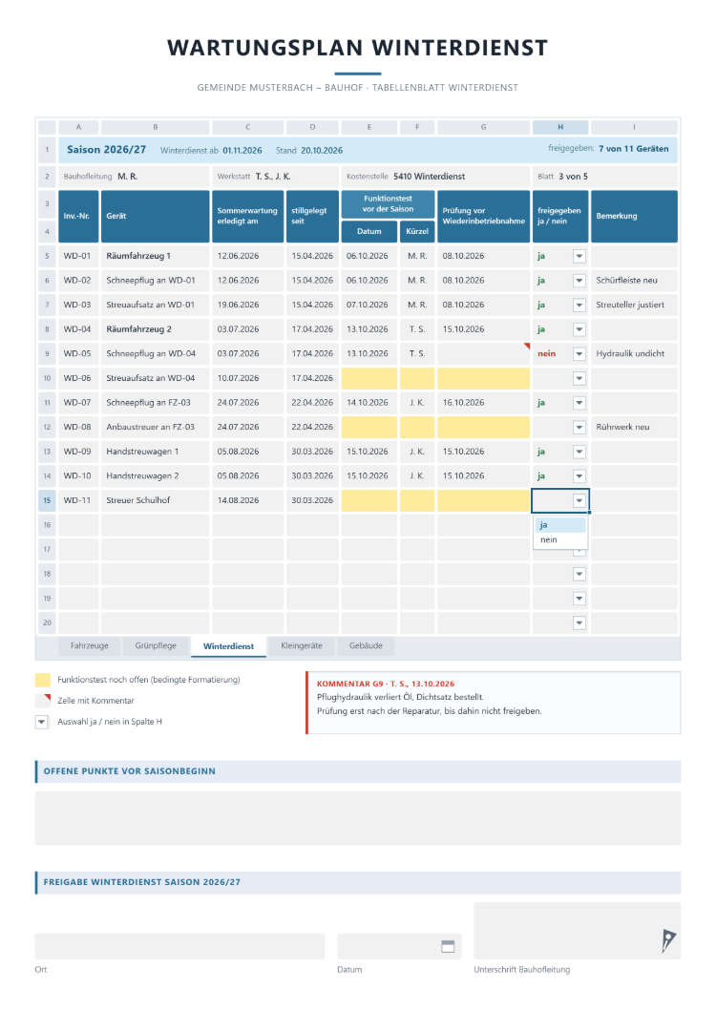Viewport: 716px width, 1012px height.
Task: Click the yellow Kürzel cell for WD-11
Action: coord(417,501)
